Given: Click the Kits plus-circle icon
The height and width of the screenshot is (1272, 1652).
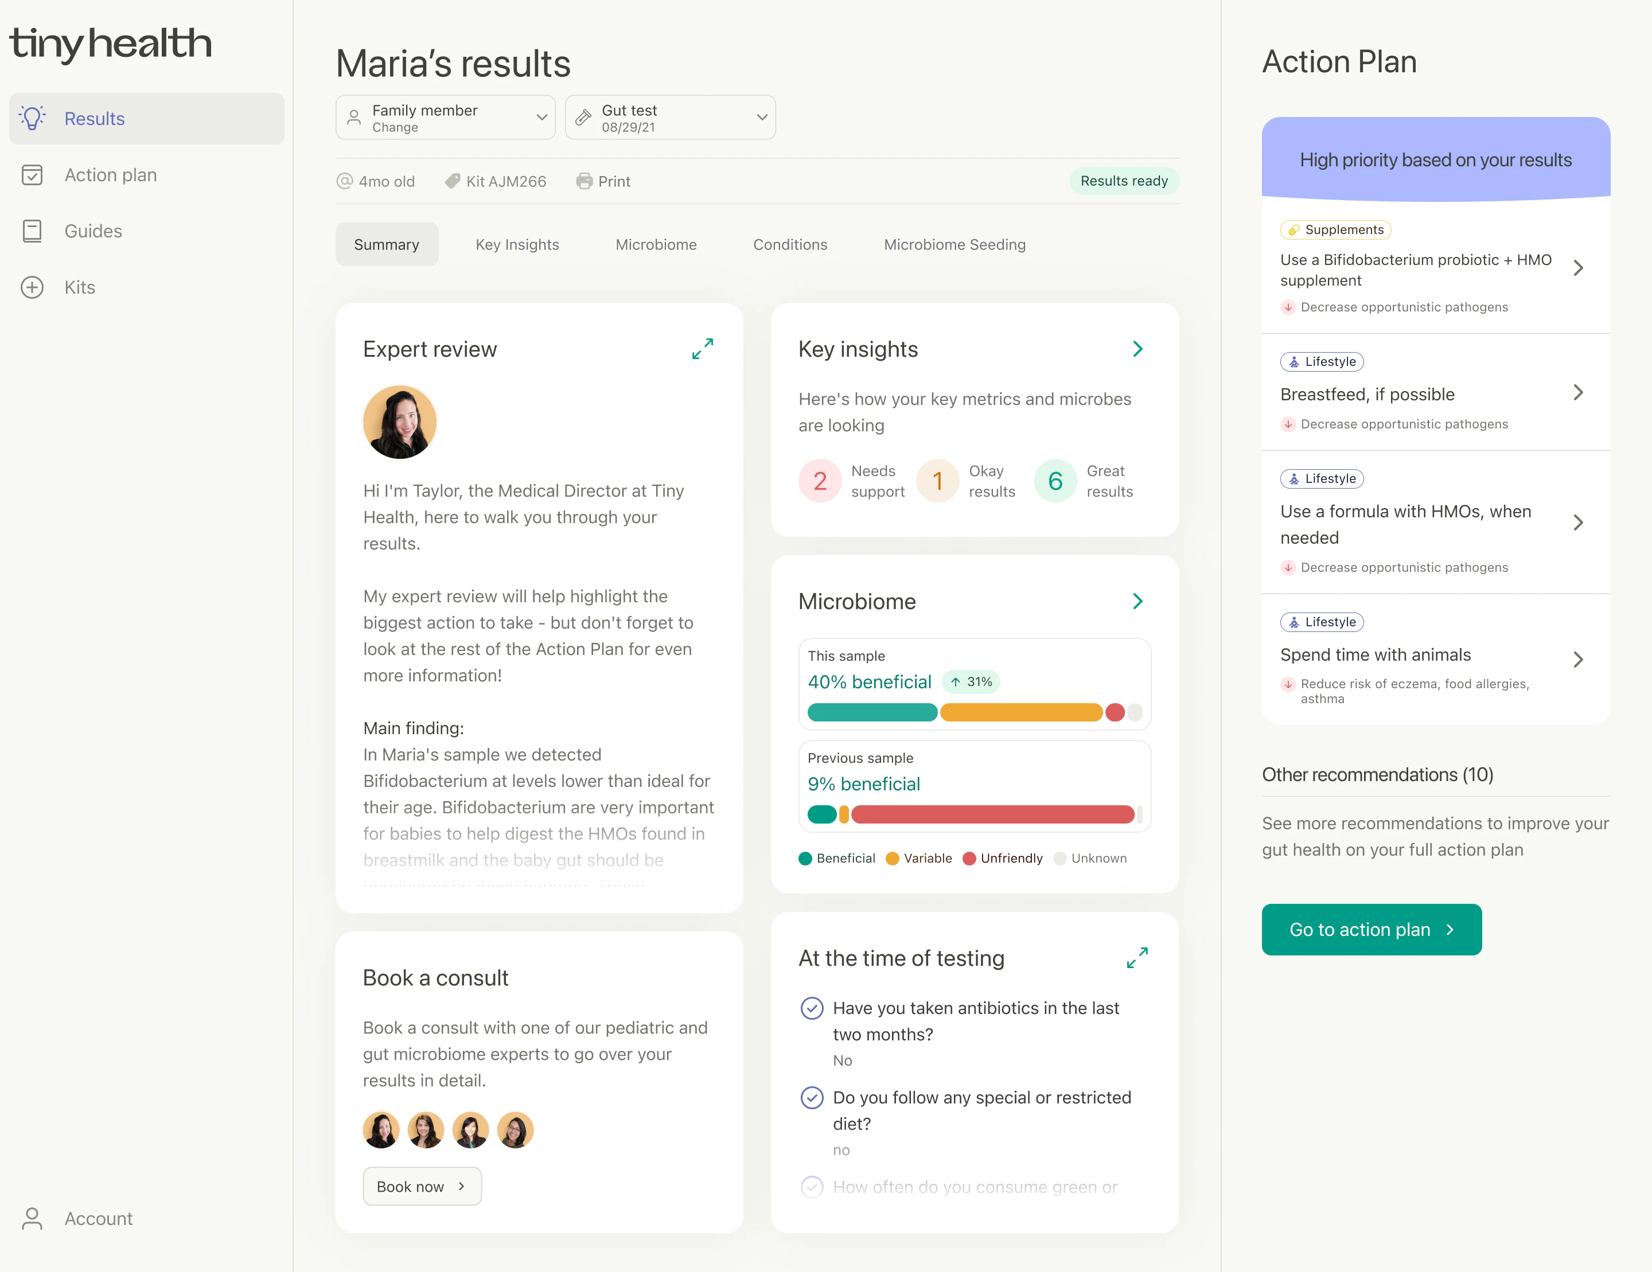Looking at the screenshot, I should point(32,287).
